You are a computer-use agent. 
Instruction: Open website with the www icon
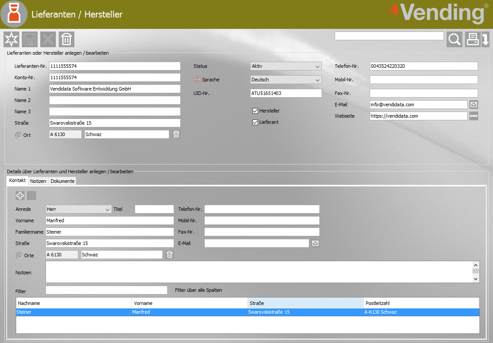473,116
